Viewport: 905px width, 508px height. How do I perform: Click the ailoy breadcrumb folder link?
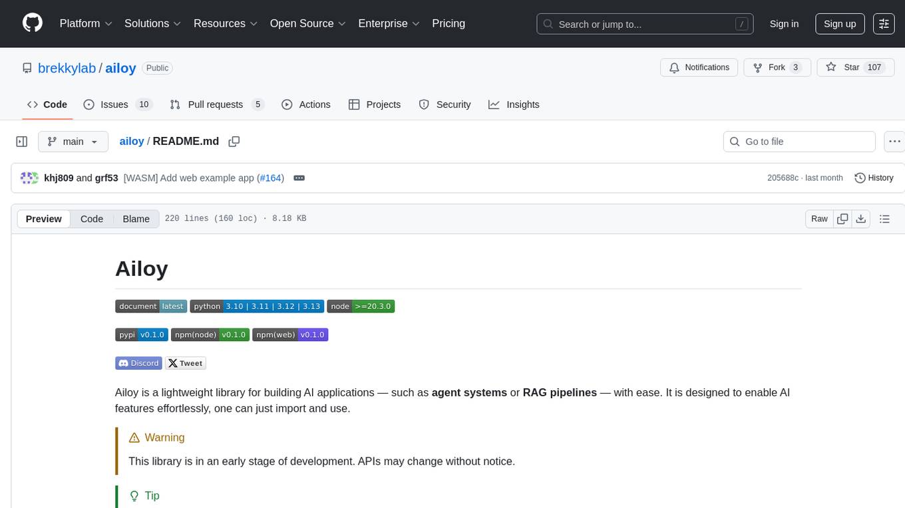click(x=132, y=141)
